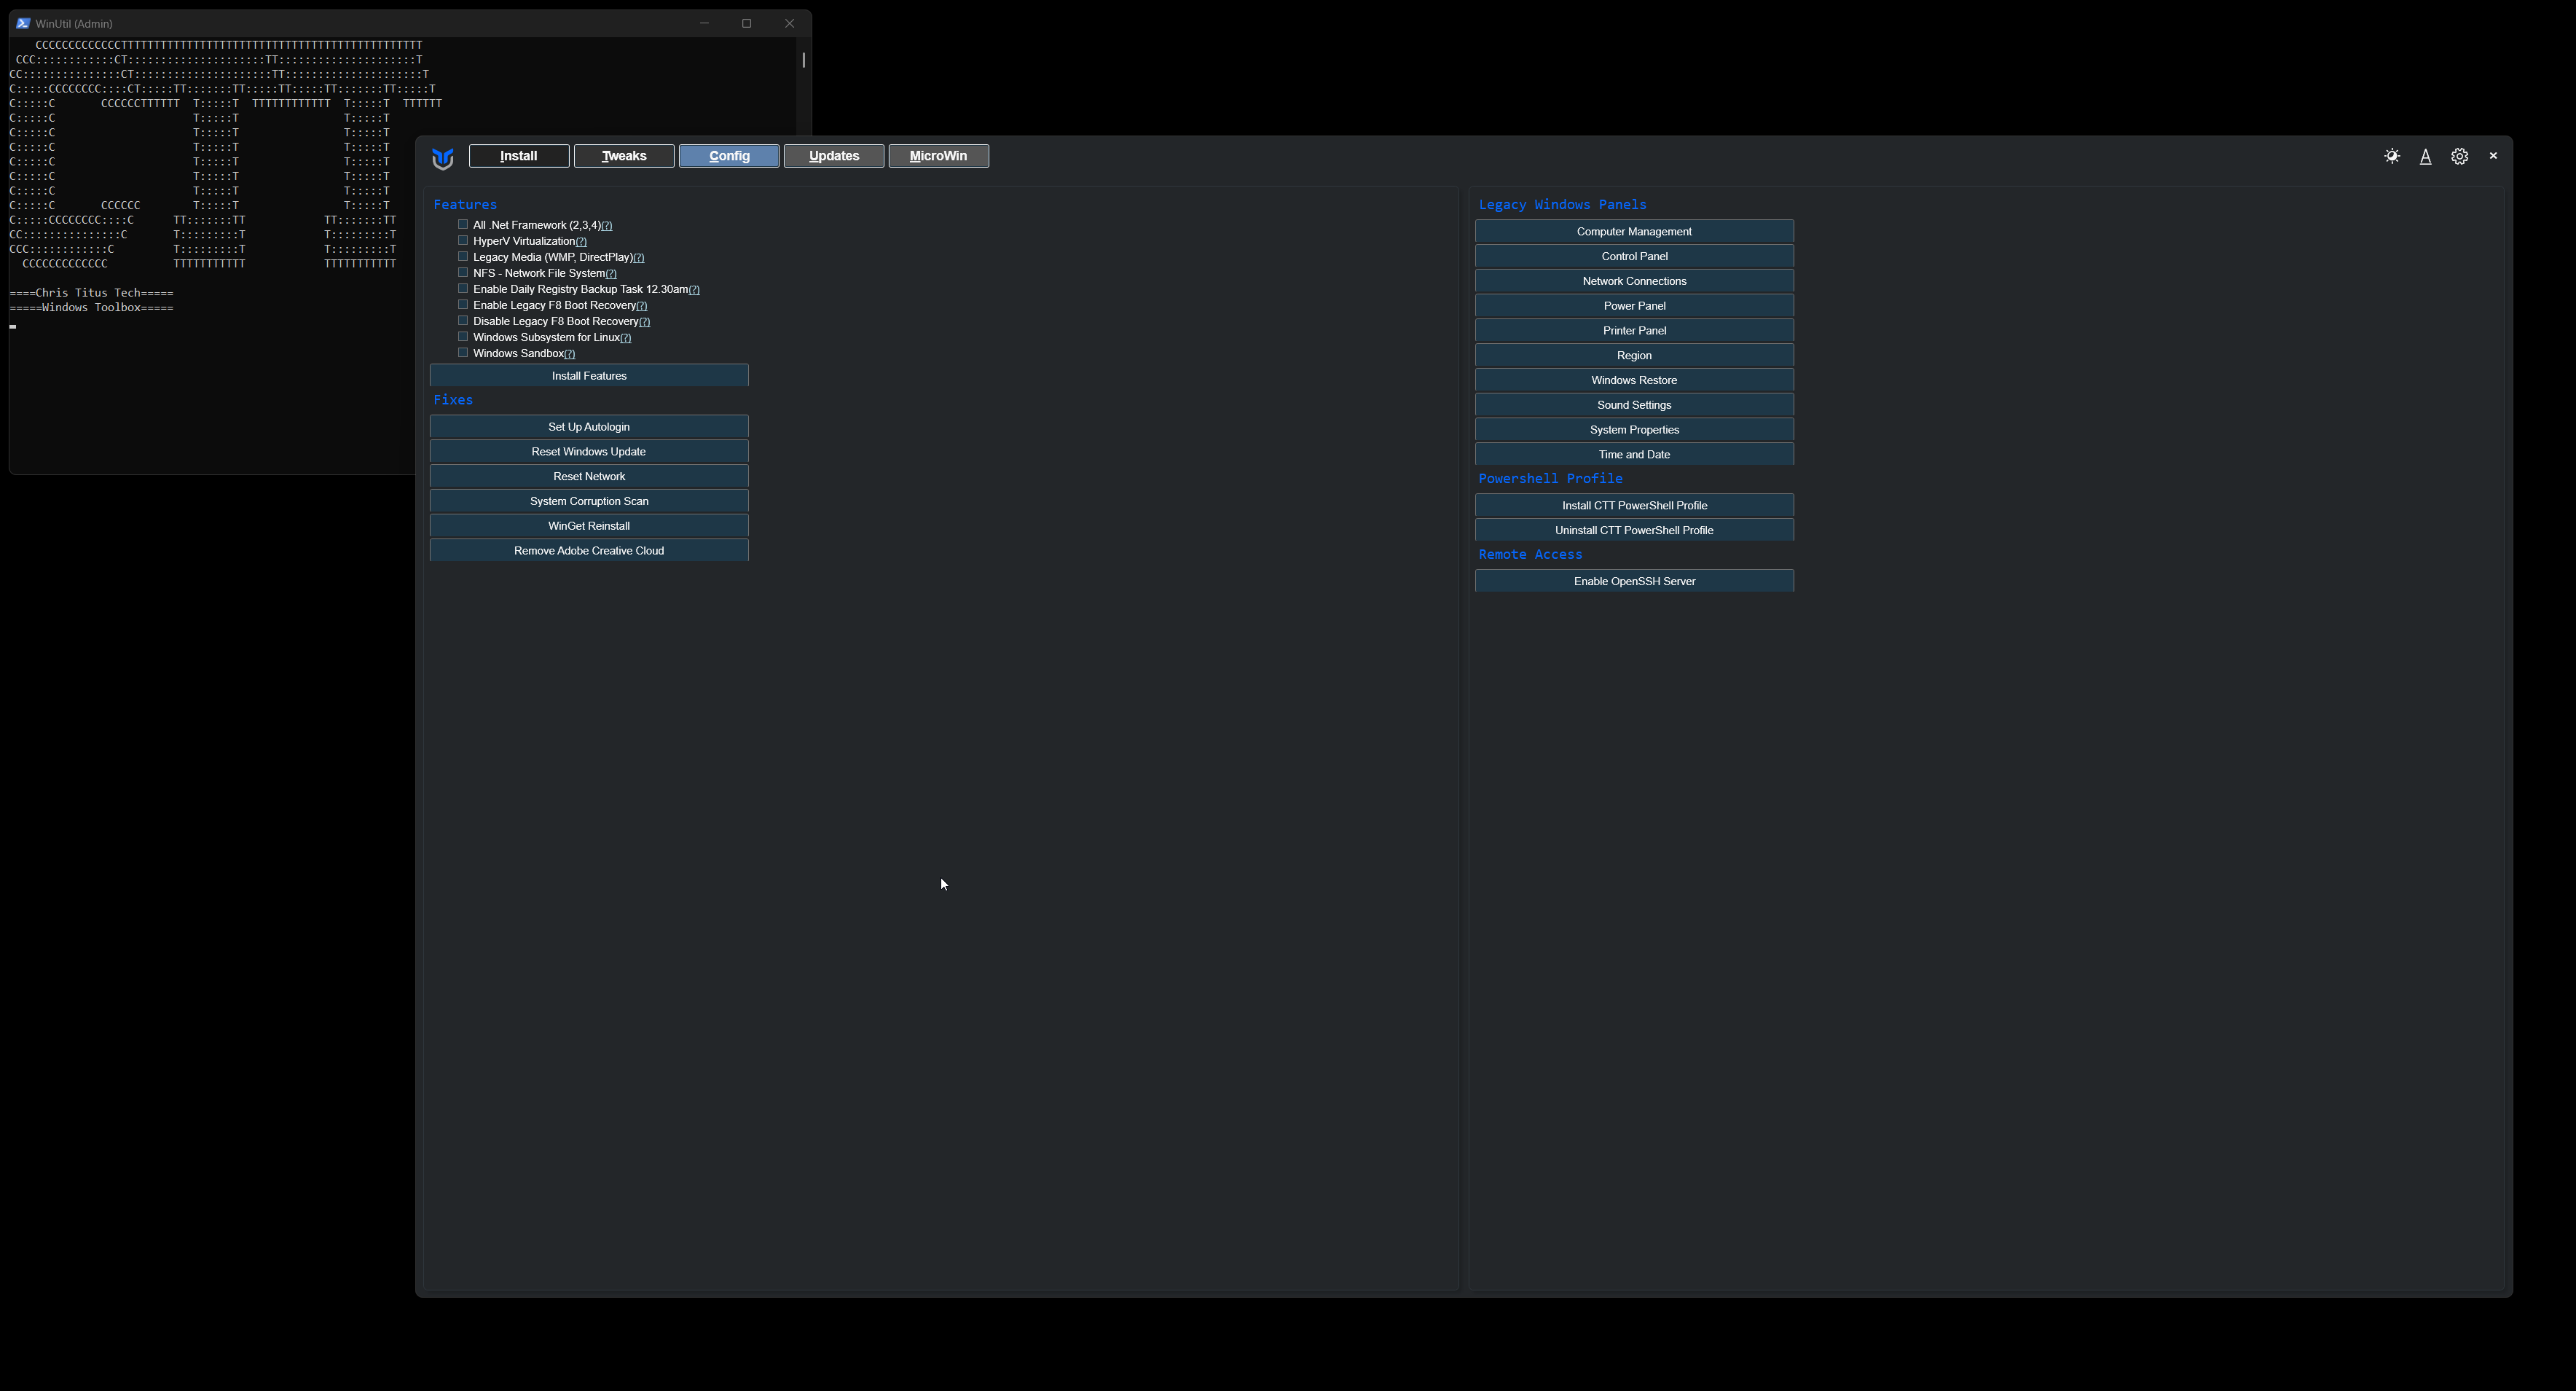Open the settings gear menu

click(2459, 156)
